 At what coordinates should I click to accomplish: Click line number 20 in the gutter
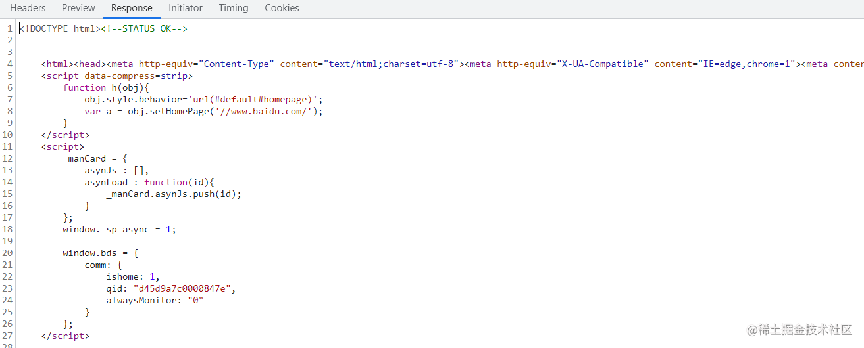(7, 253)
